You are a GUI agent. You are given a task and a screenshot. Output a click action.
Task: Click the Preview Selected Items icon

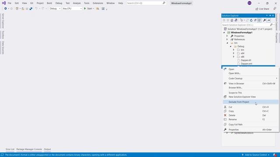269,20
